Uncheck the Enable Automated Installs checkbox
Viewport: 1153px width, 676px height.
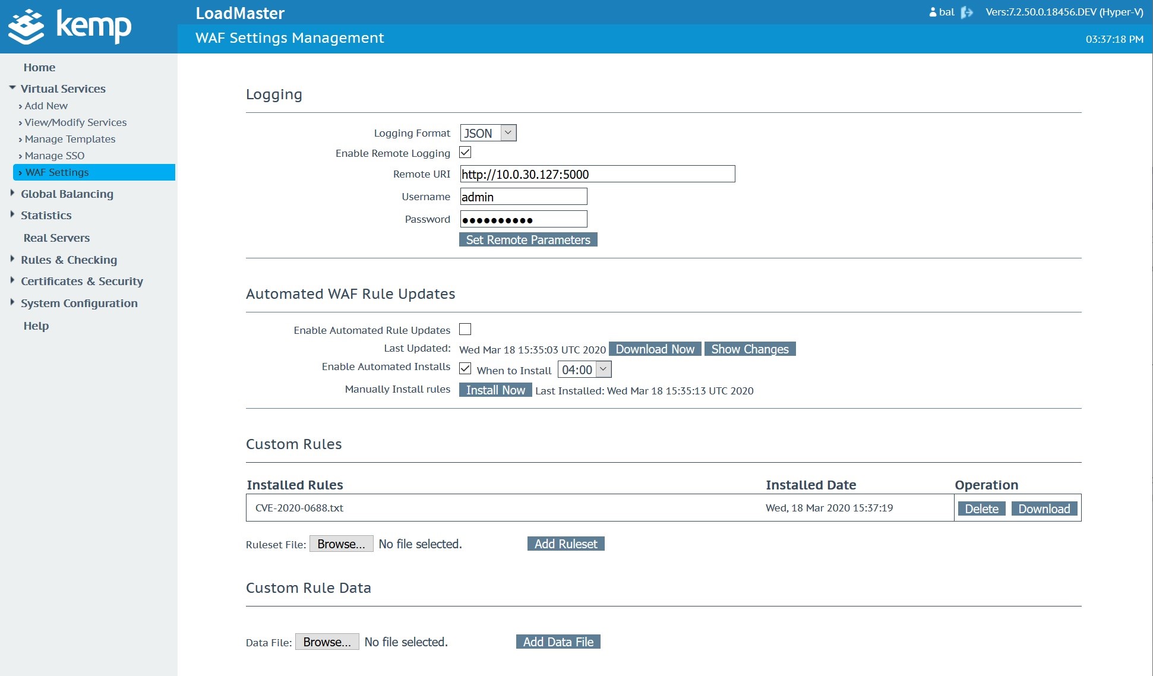(x=465, y=368)
